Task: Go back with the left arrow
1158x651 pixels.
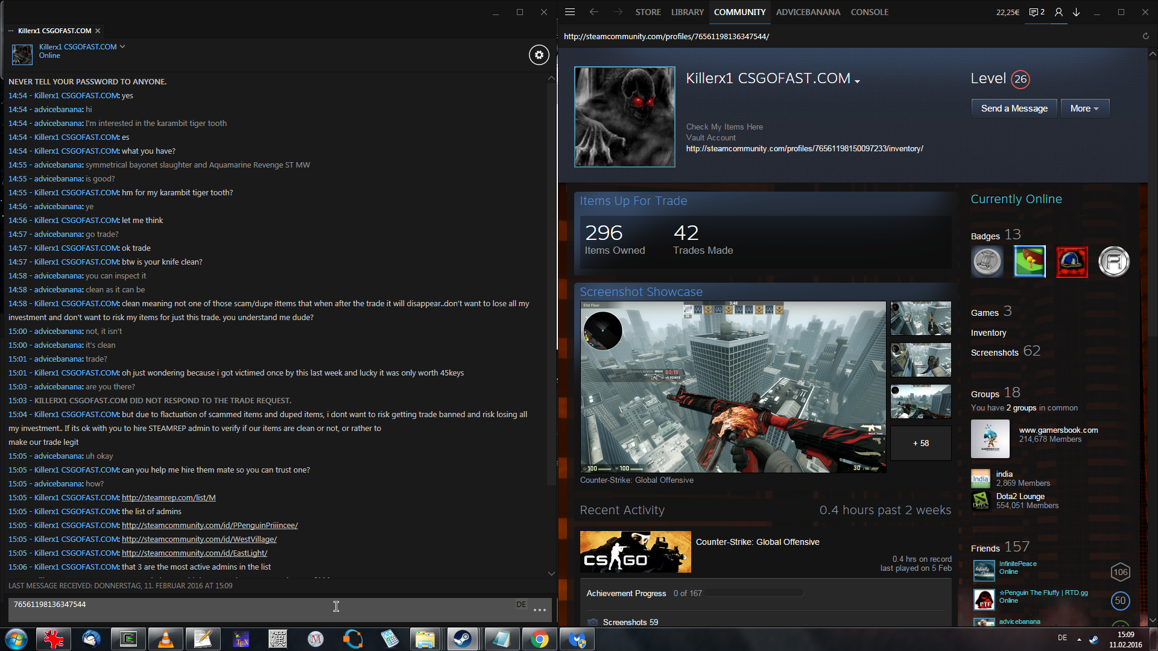Action: pyautogui.click(x=593, y=12)
